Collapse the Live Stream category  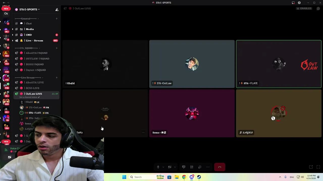[x=29, y=77]
